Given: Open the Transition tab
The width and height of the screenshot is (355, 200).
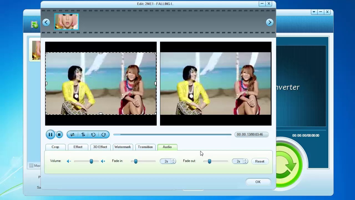Looking at the screenshot, I should click(145, 147).
